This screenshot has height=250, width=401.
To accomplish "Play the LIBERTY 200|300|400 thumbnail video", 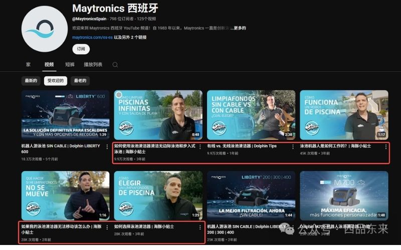I will coord(251,195).
